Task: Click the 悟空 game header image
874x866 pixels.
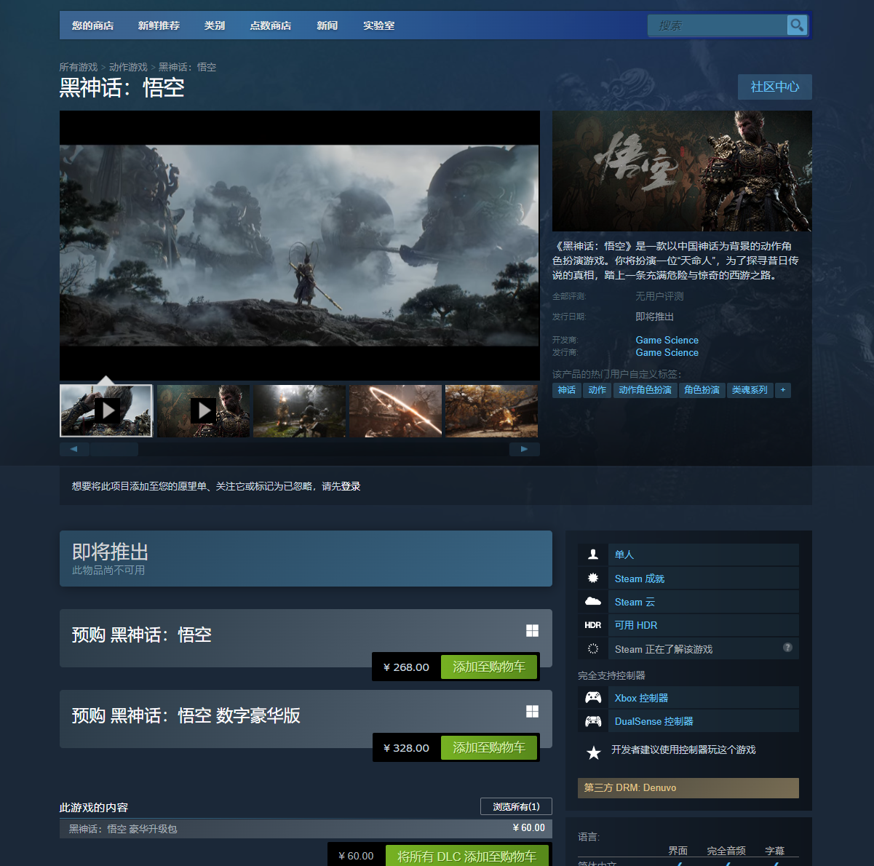Action: coord(682,171)
